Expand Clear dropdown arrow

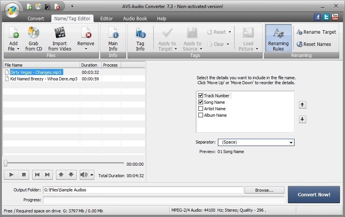(228, 44)
